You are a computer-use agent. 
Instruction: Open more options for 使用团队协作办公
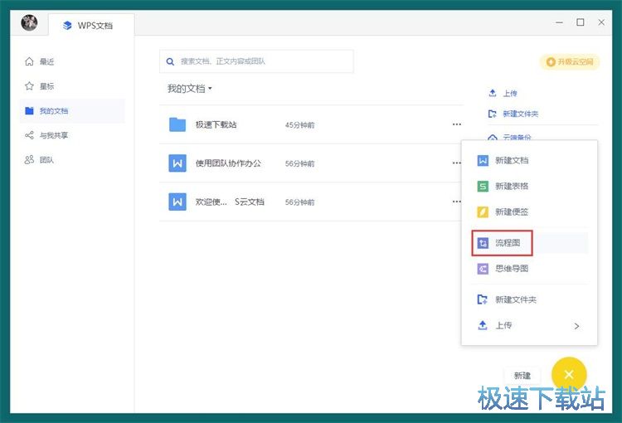click(x=456, y=163)
